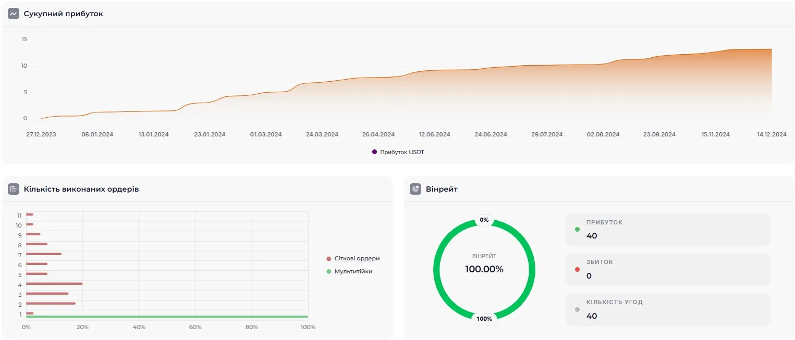Click the 0% label atop the donut chart
The image size is (795, 340).
tap(484, 220)
